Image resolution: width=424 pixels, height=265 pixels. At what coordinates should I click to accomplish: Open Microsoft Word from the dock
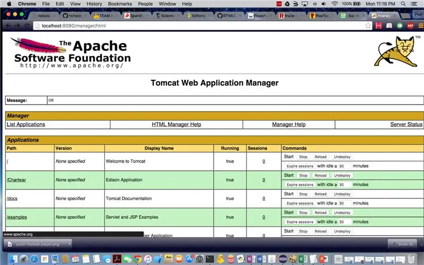tap(261, 259)
